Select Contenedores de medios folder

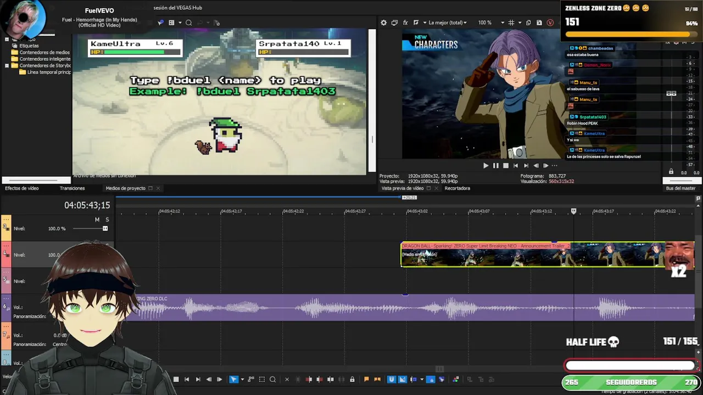pos(44,53)
